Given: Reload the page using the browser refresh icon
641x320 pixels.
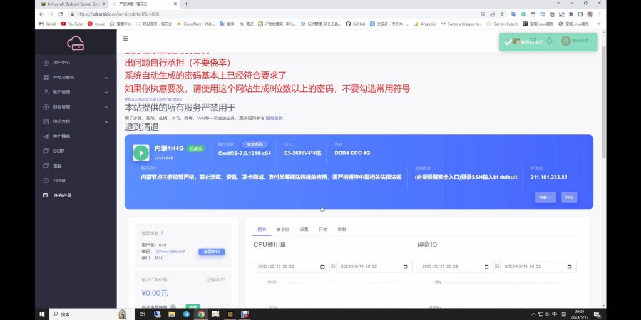Looking at the screenshot, I should tap(61, 14).
